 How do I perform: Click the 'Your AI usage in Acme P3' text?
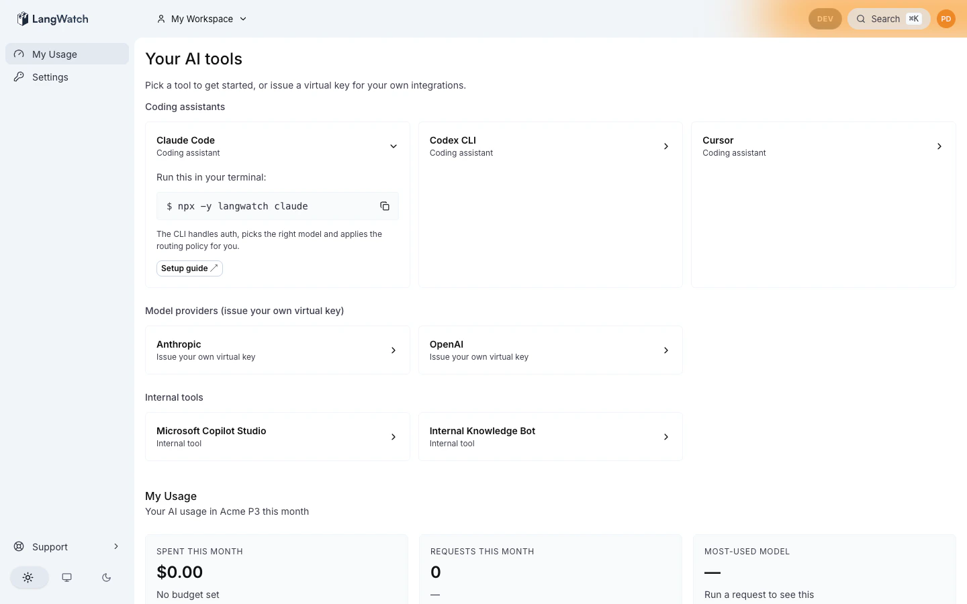click(227, 511)
